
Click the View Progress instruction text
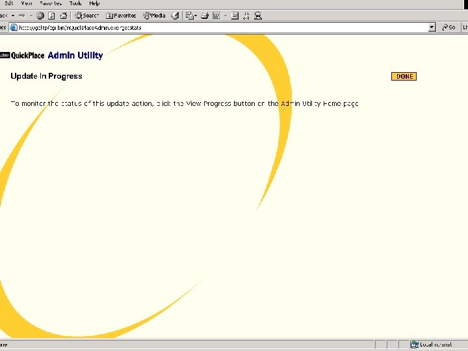(x=185, y=103)
